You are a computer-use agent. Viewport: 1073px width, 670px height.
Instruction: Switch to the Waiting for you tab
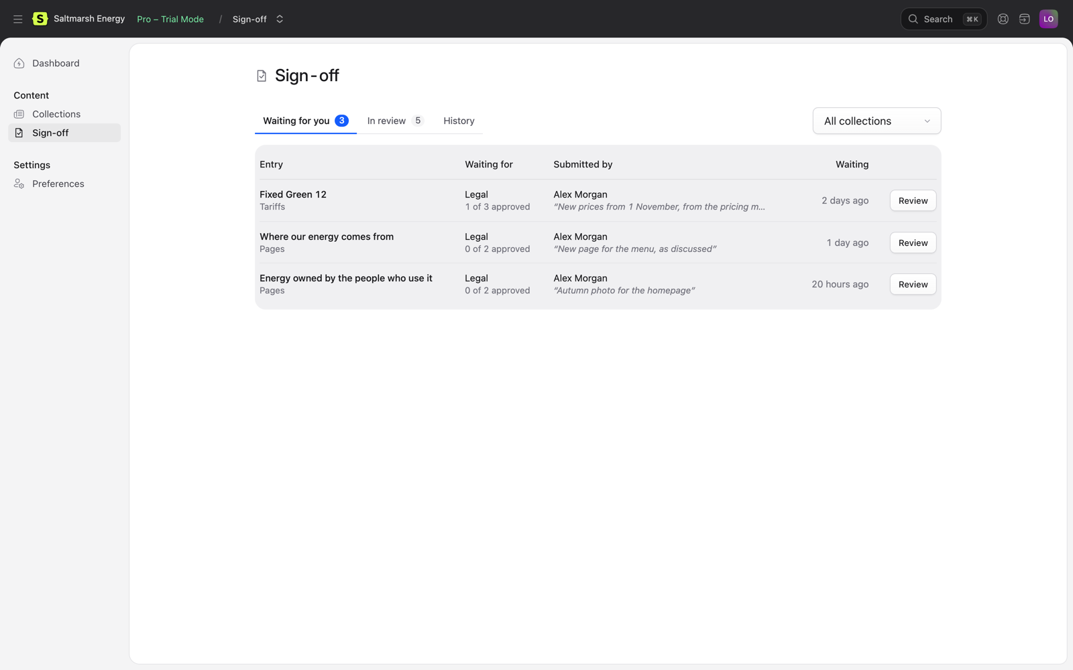[x=305, y=121]
